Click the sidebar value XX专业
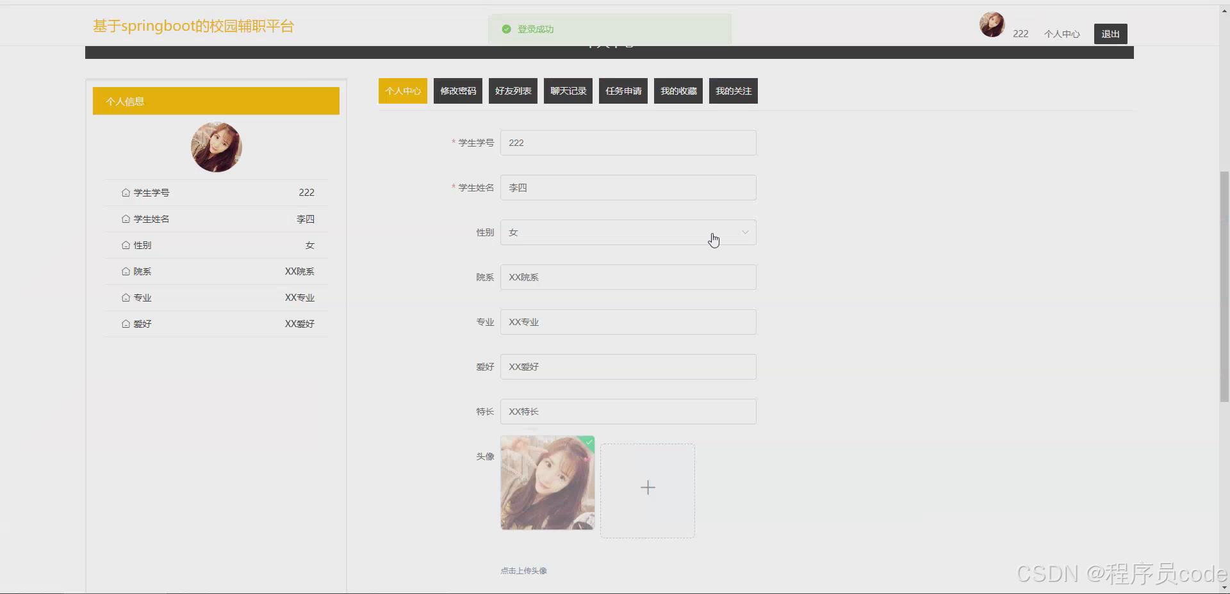Screen dimensions: 1230x594 [x=300, y=298]
